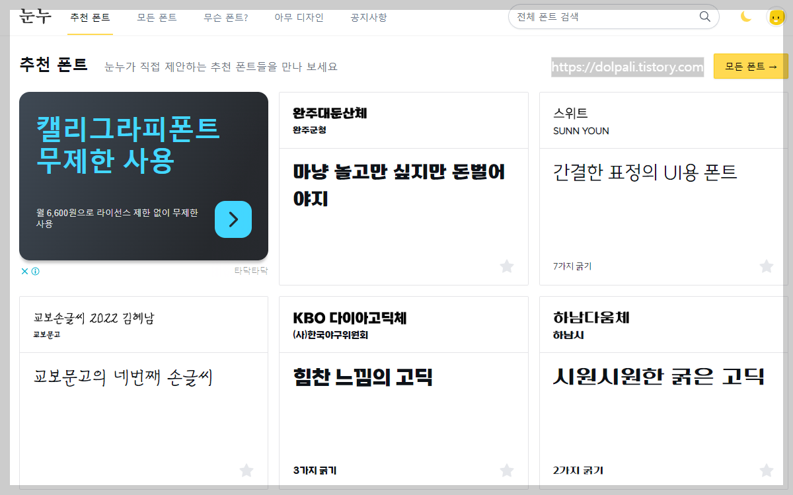Open the 무슨 폰트? menu item
Viewport: 793px width, 495px height.
pos(226,18)
